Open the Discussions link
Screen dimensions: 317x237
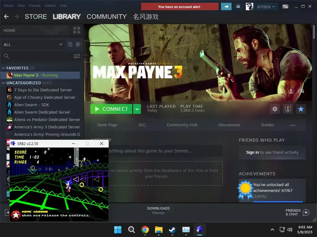pos(229,125)
